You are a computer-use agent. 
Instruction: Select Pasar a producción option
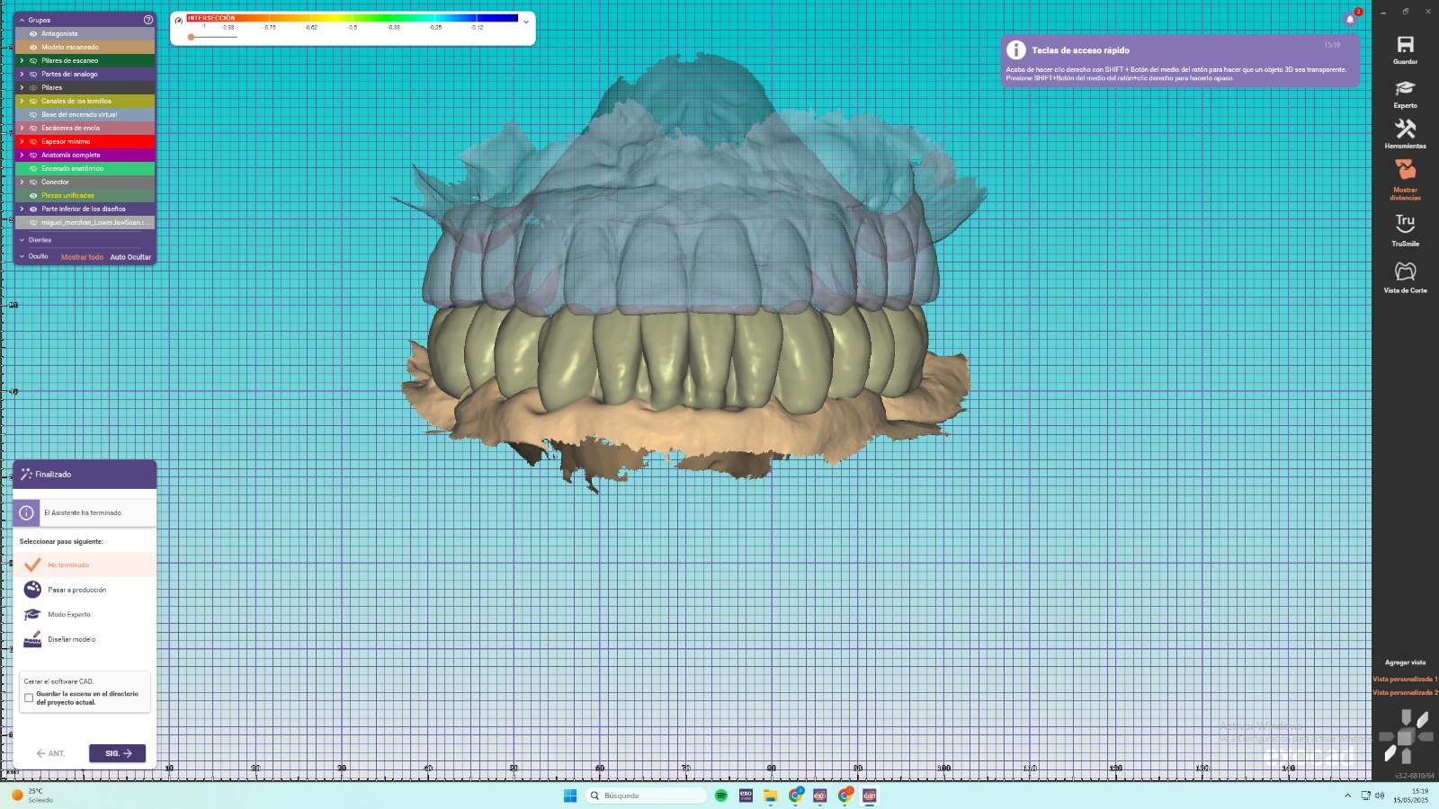point(76,590)
